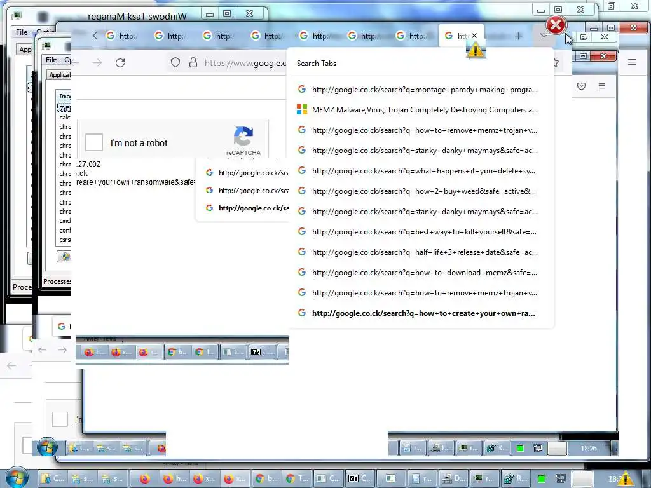
Task: Select bold entry in smaller tab list popup
Action: coord(243,208)
